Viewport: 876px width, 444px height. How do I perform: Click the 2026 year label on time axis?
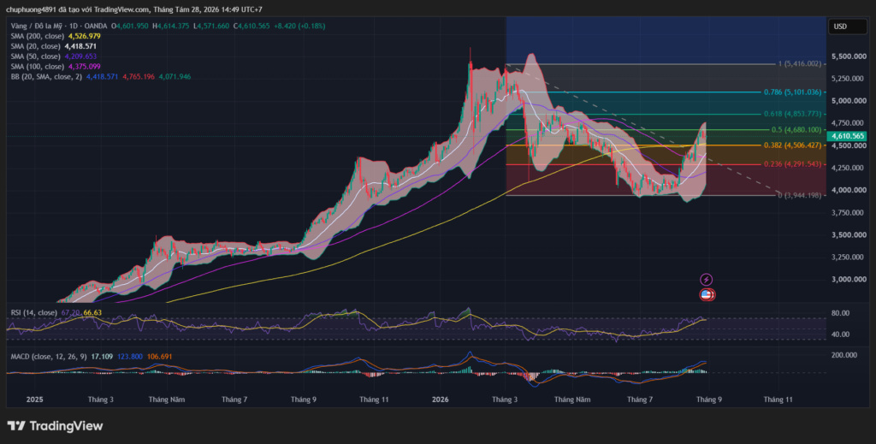point(441,400)
